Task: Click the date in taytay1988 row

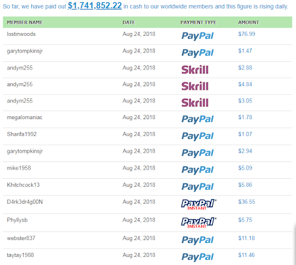Action: point(139,255)
